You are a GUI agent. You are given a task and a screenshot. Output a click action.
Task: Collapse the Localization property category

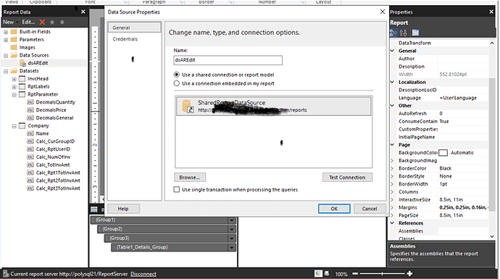point(393,82)
